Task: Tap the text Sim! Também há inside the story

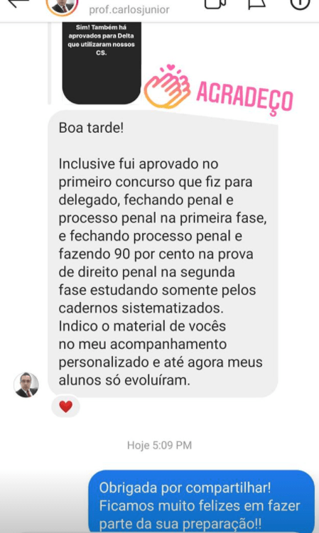Action: click(101, 28)
